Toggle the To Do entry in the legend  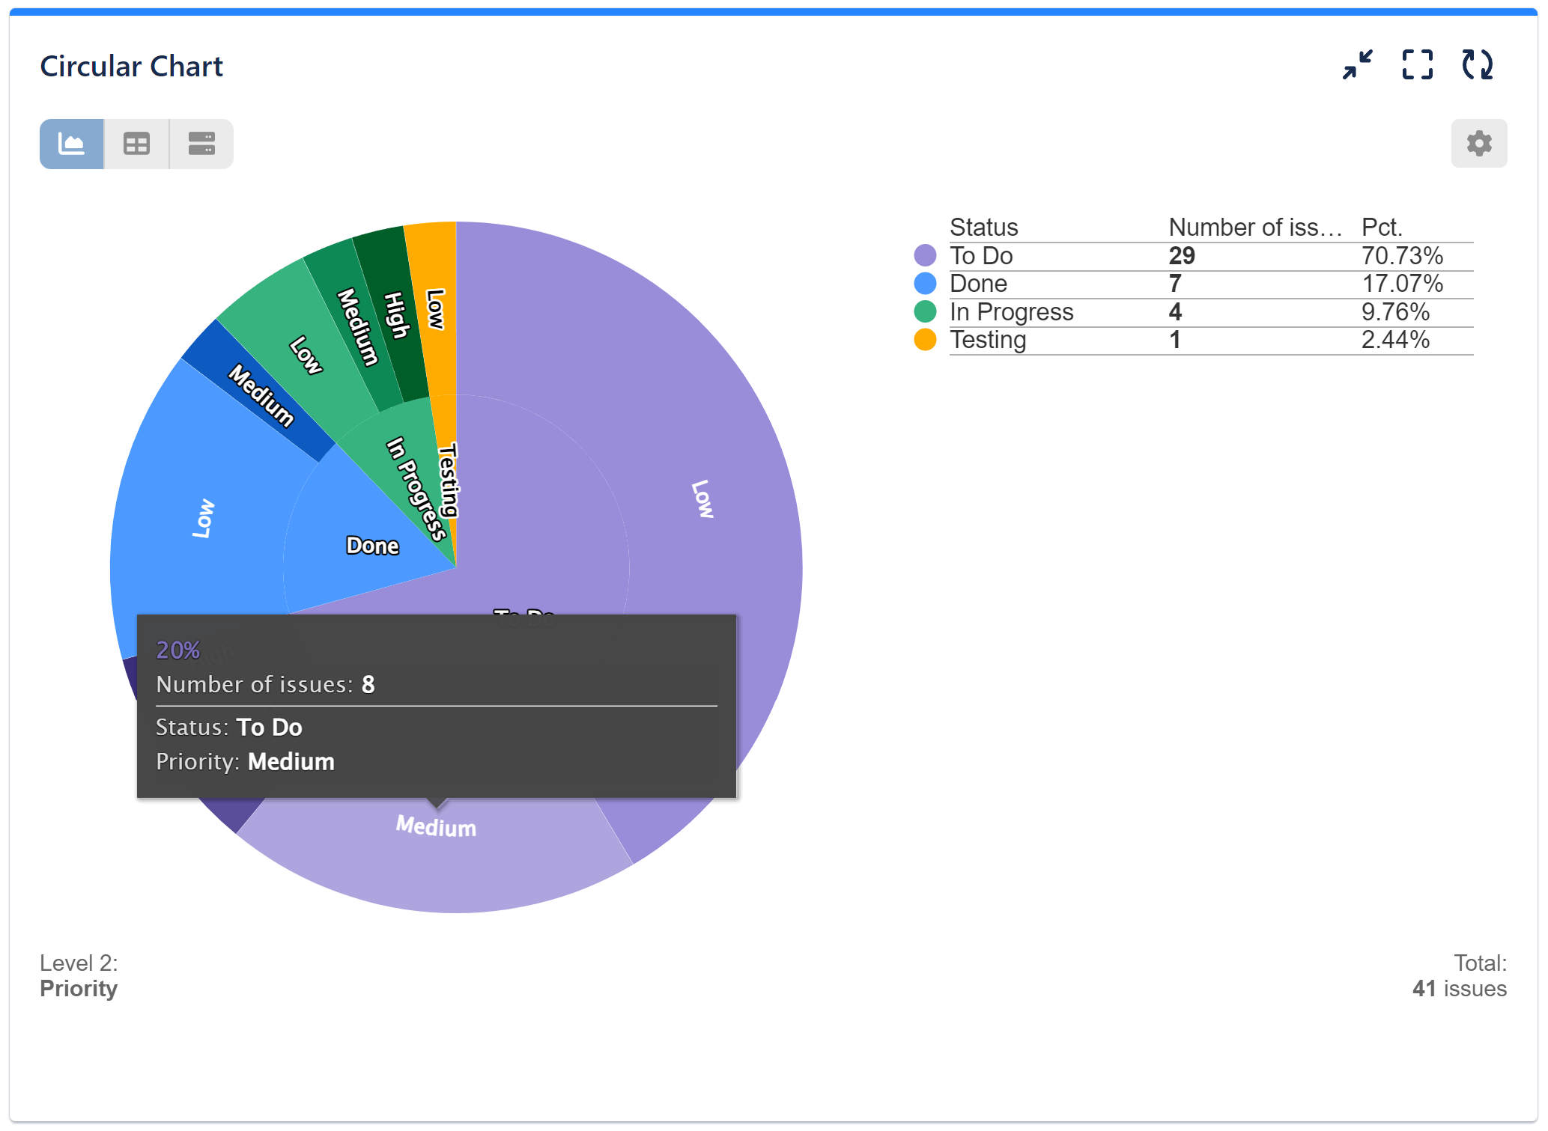[981, 255]
